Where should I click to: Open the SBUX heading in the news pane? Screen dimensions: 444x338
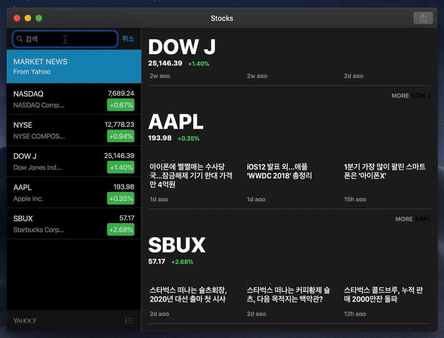[x=177, y=245]
